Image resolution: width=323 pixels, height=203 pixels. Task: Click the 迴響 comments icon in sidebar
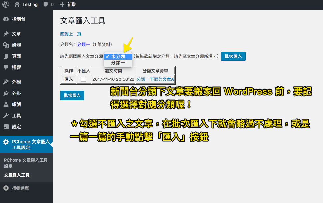[x=6, y=67]
